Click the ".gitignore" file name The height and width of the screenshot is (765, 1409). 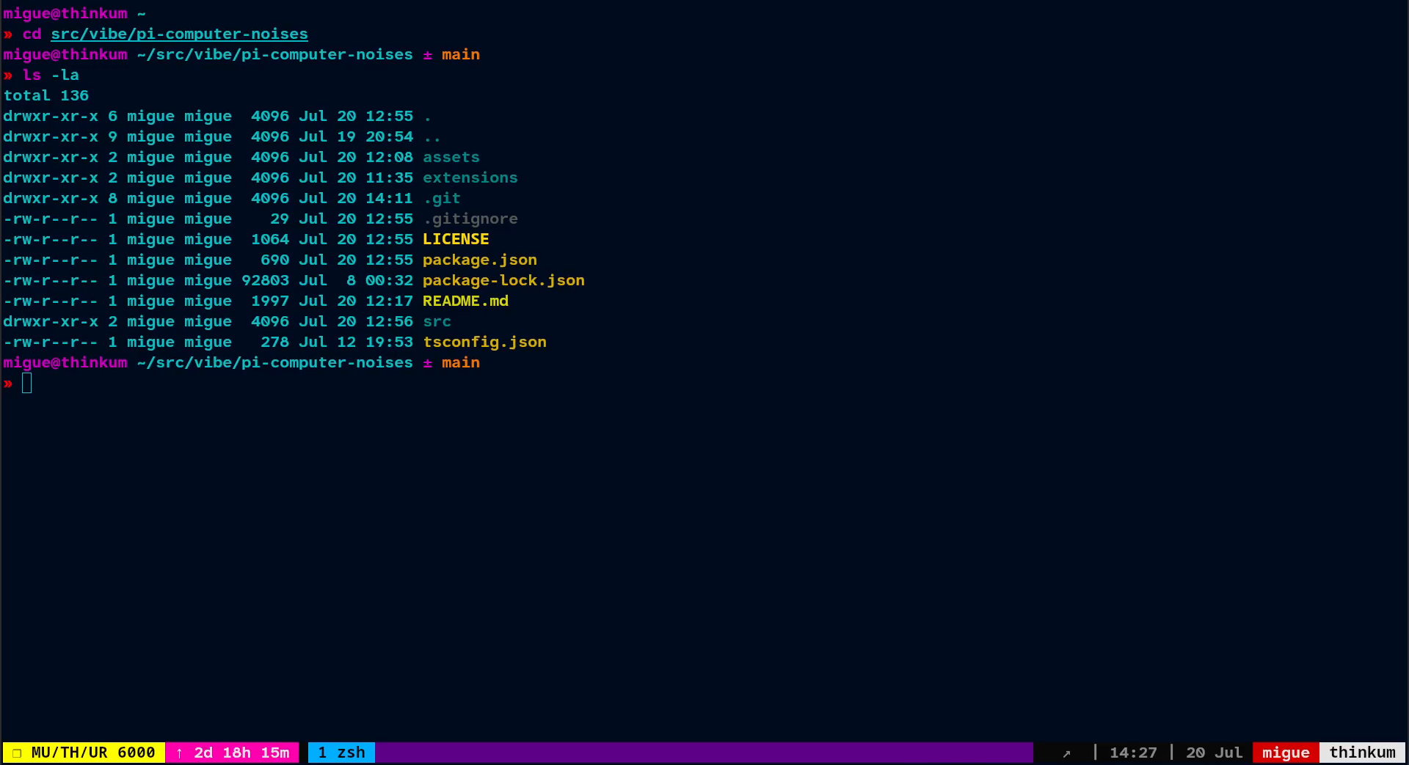470,219
